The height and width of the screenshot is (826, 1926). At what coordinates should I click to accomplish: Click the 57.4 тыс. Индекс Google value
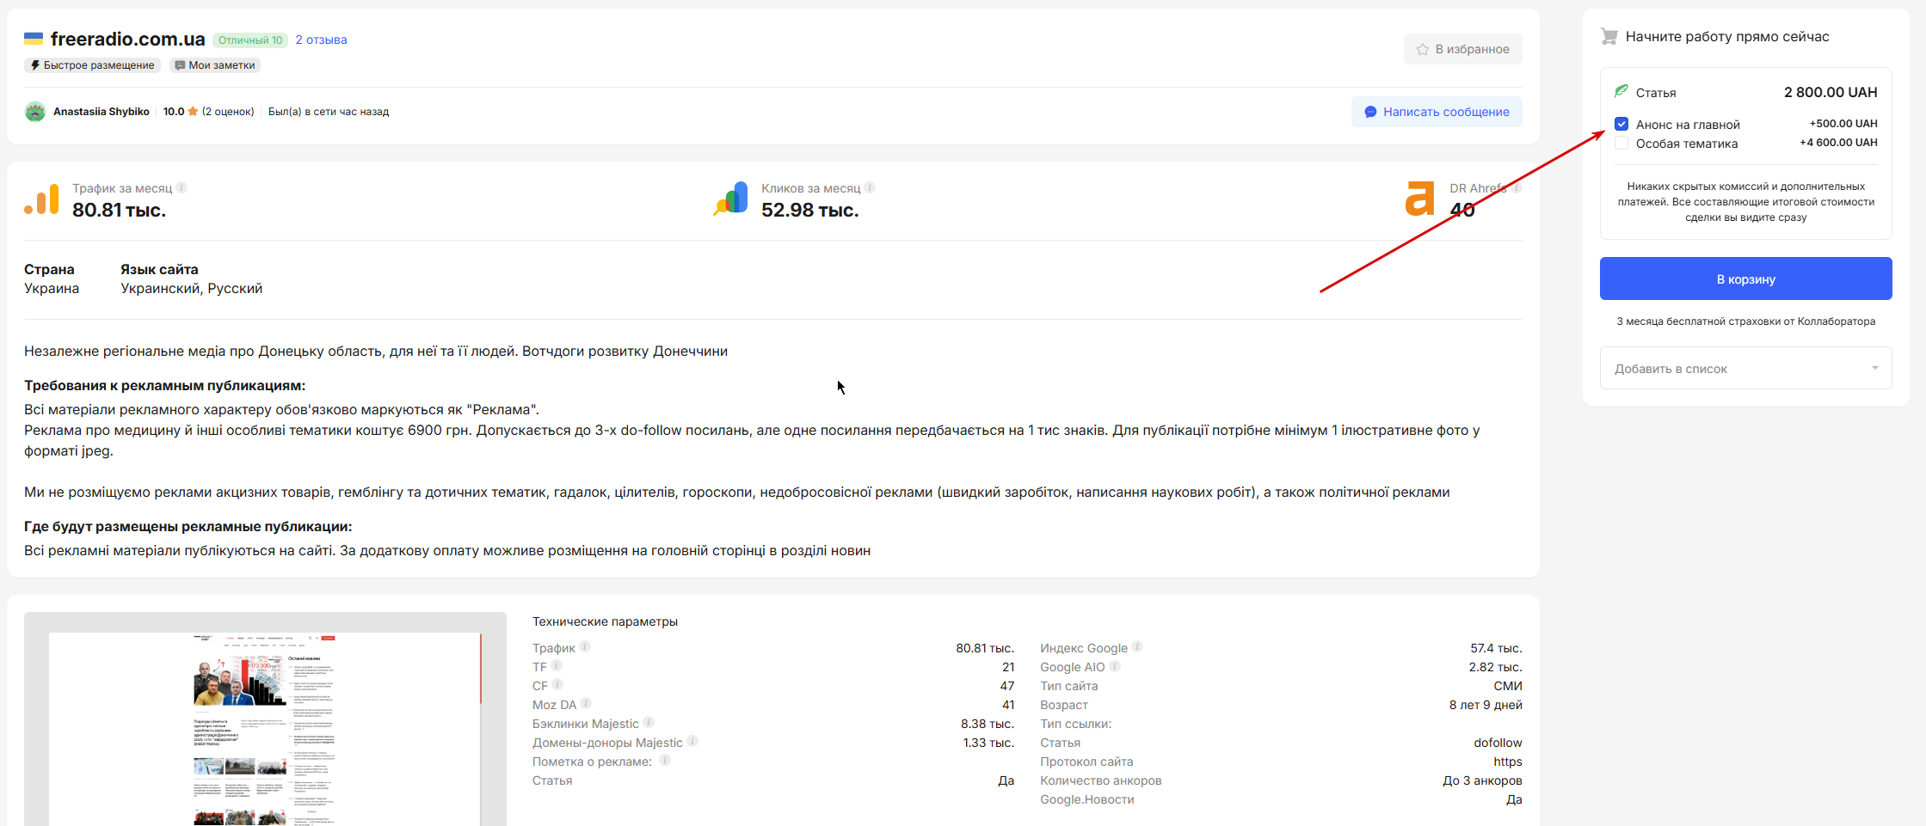[x=1496, y=648]
